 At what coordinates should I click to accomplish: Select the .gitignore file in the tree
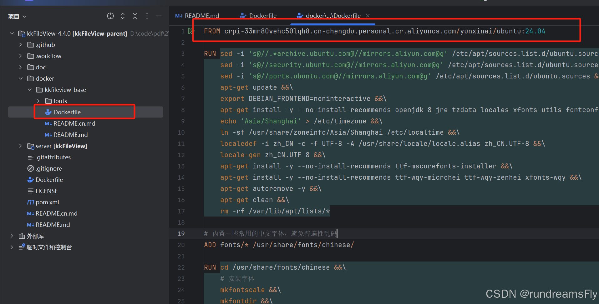click(x=49, y=168)
